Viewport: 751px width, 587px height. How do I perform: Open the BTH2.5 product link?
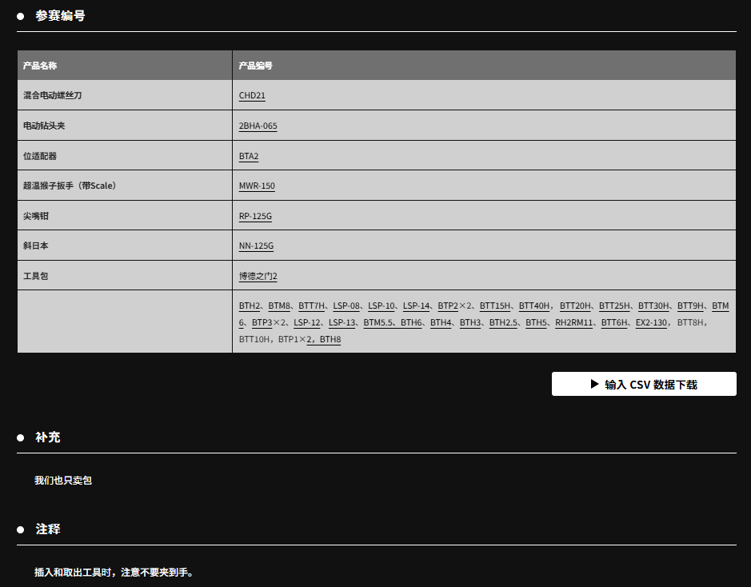[x=503, y=323]
